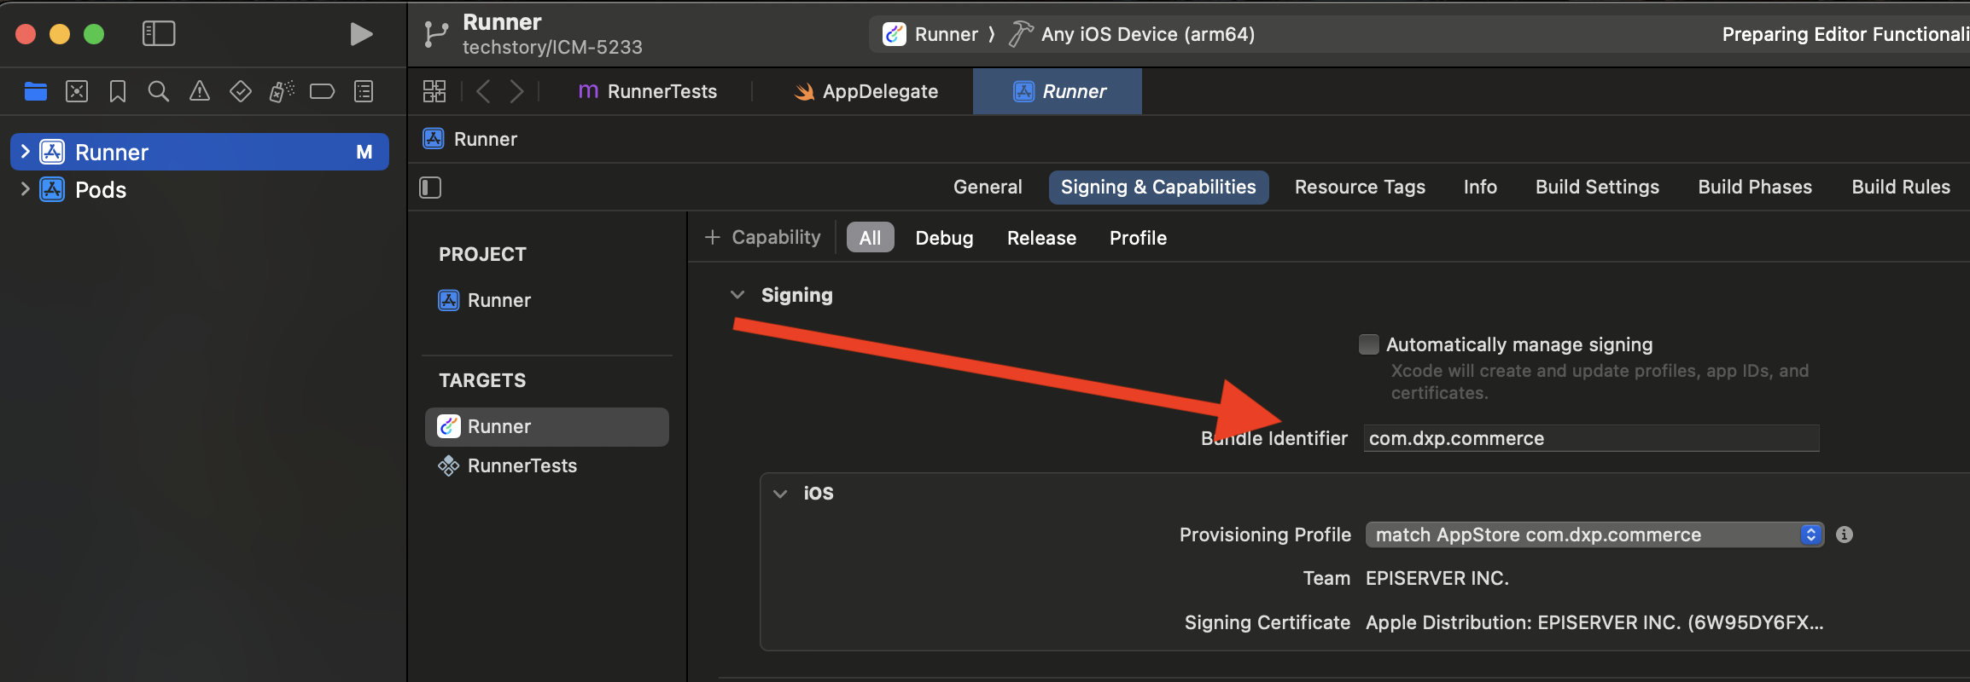This screenshot has width=1970, height=682.
Task: Switch to the Build Settings tab
Action: pyautogui.click(x=1597, y=187)
